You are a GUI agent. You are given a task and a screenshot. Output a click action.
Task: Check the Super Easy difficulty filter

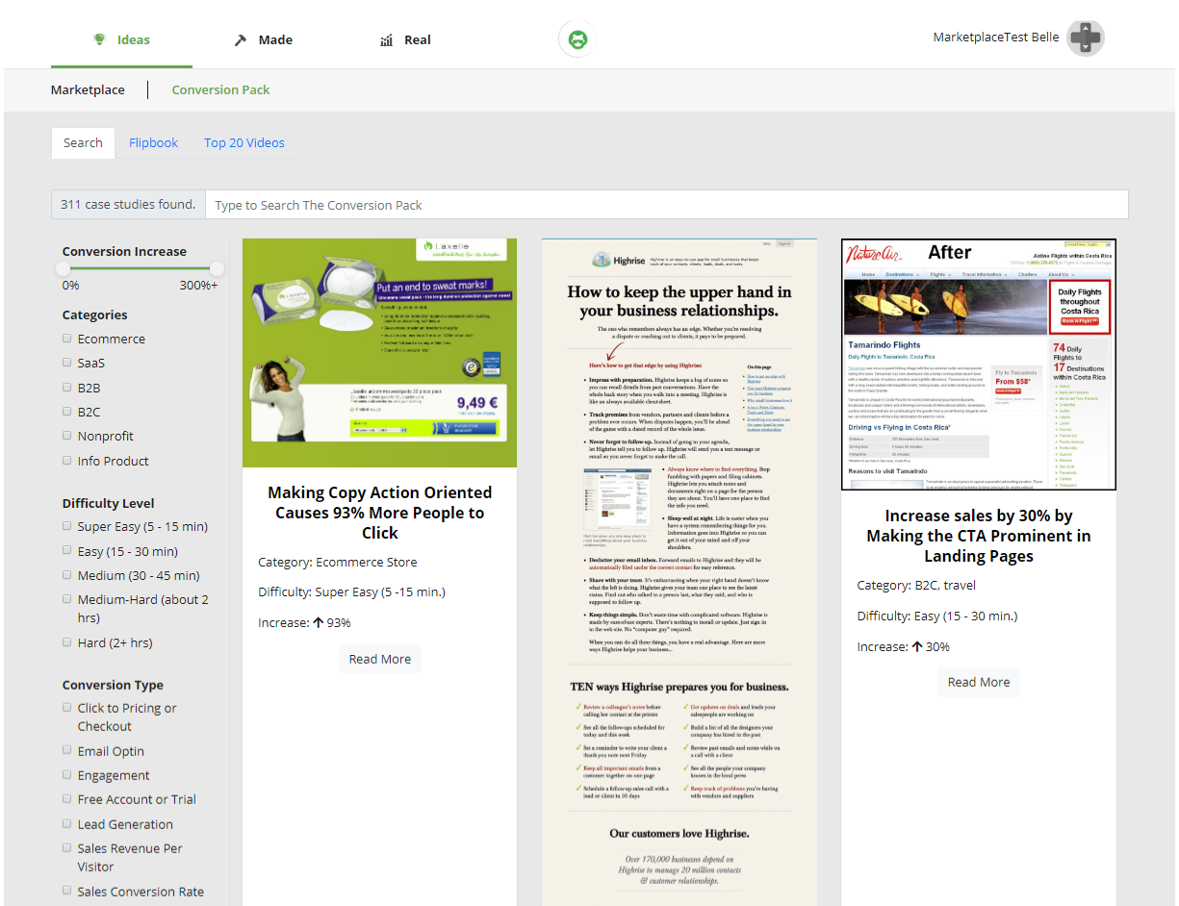pos(66,525)
